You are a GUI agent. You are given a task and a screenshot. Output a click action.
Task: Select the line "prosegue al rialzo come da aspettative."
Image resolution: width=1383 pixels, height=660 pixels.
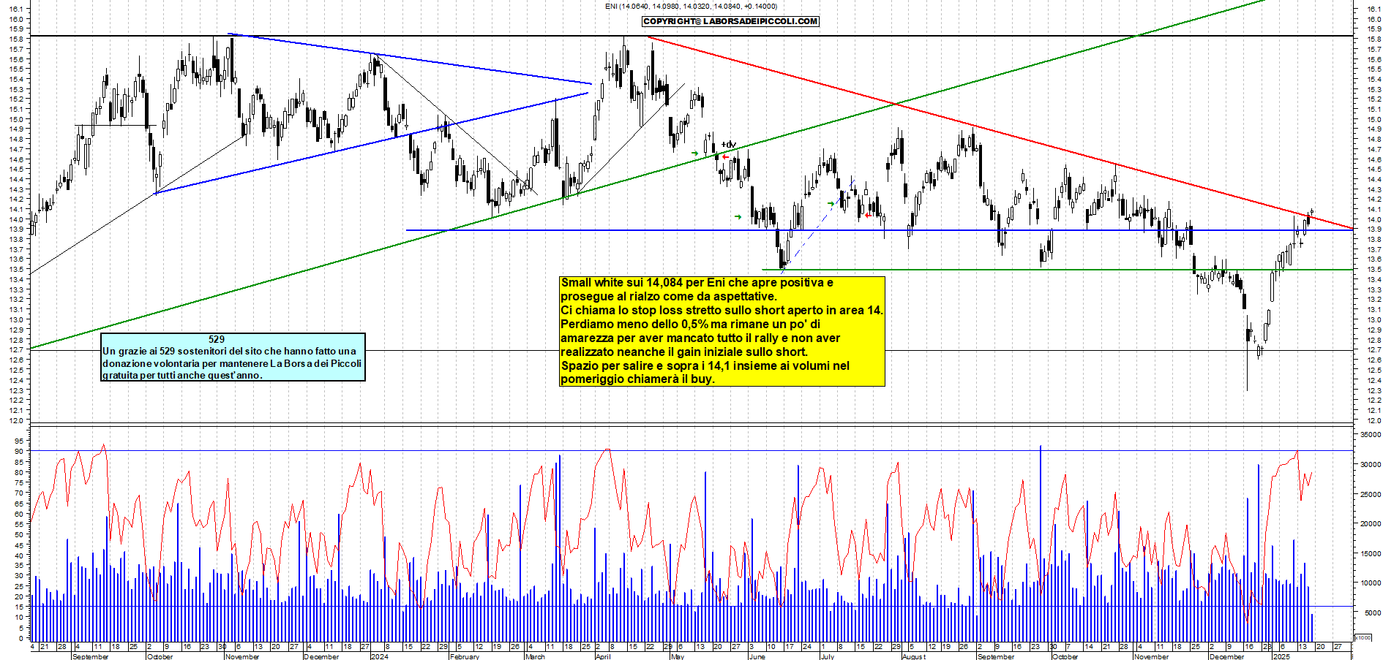(x=669, y=297)
